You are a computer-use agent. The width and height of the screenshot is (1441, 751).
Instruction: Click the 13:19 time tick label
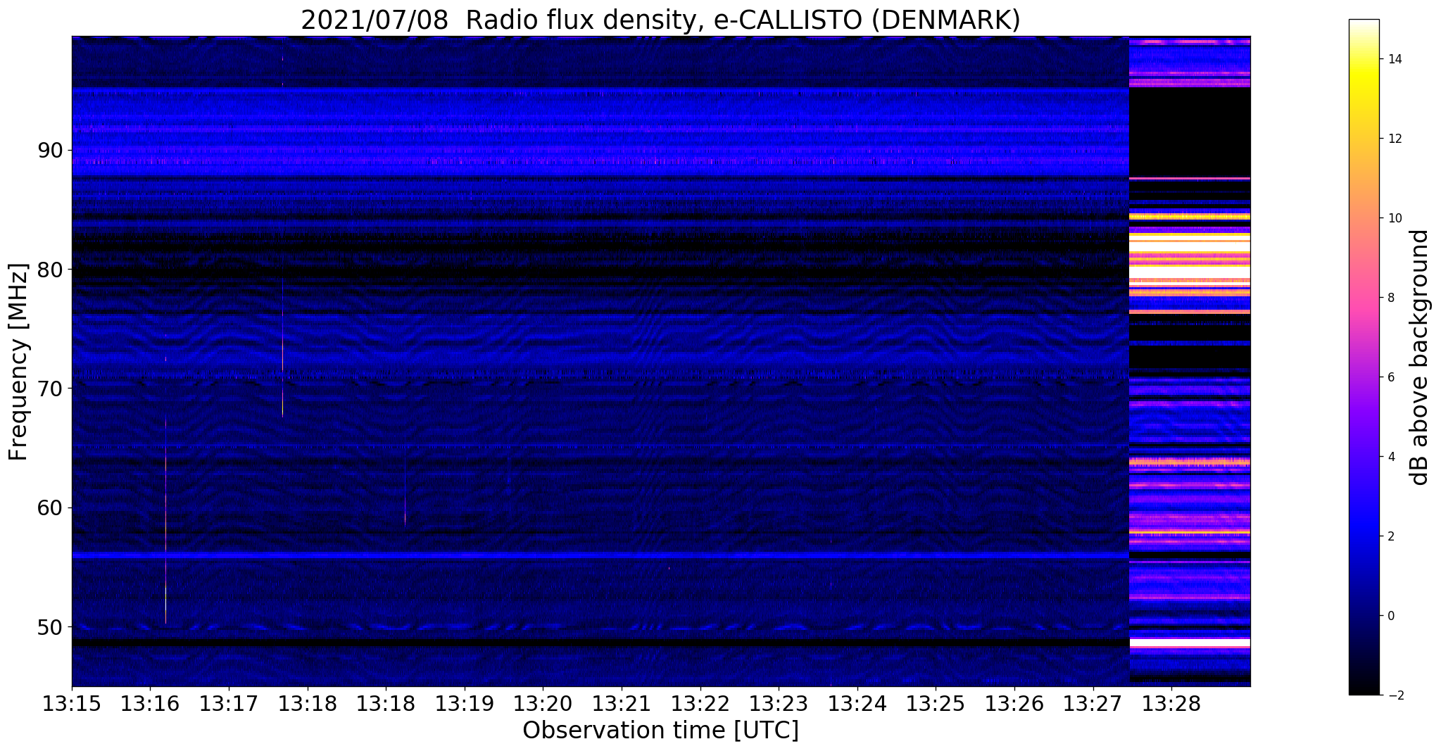click(x=465, y=703)
